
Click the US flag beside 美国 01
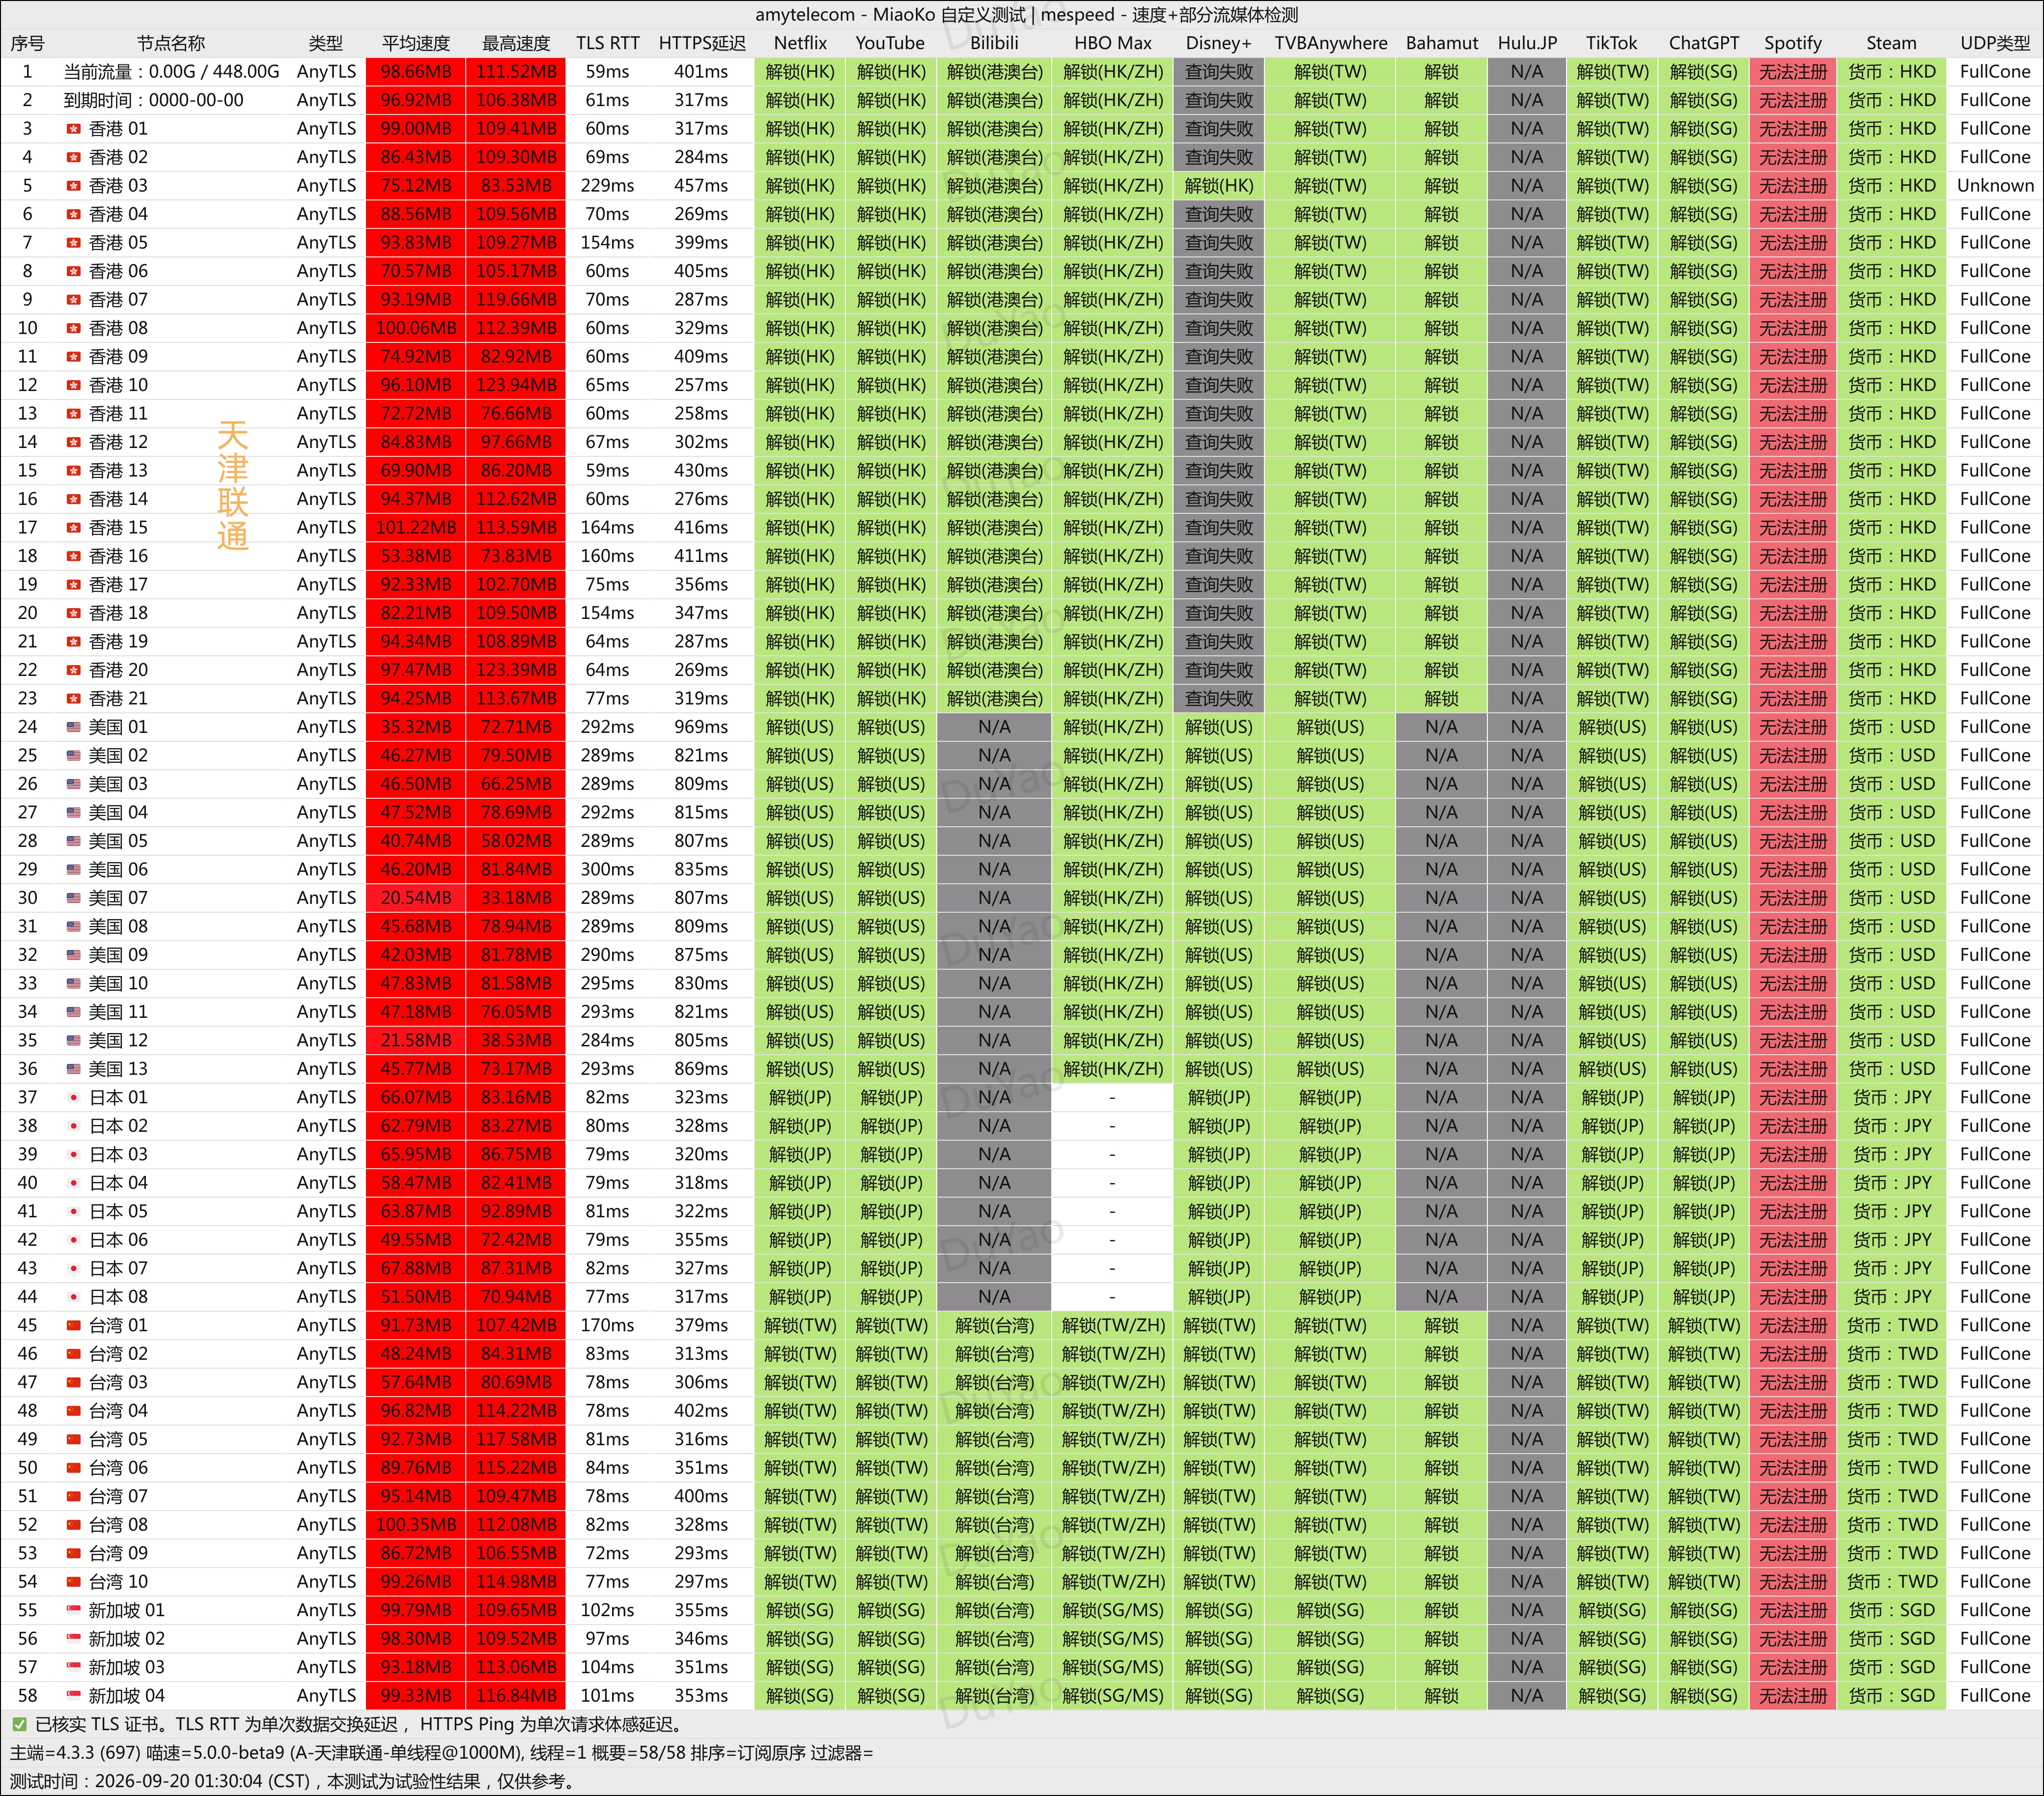73,727
